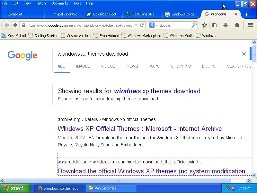Open the hamburger menu button
The width and height of the screenshot is (257, 193).
[x=250, y=25]
